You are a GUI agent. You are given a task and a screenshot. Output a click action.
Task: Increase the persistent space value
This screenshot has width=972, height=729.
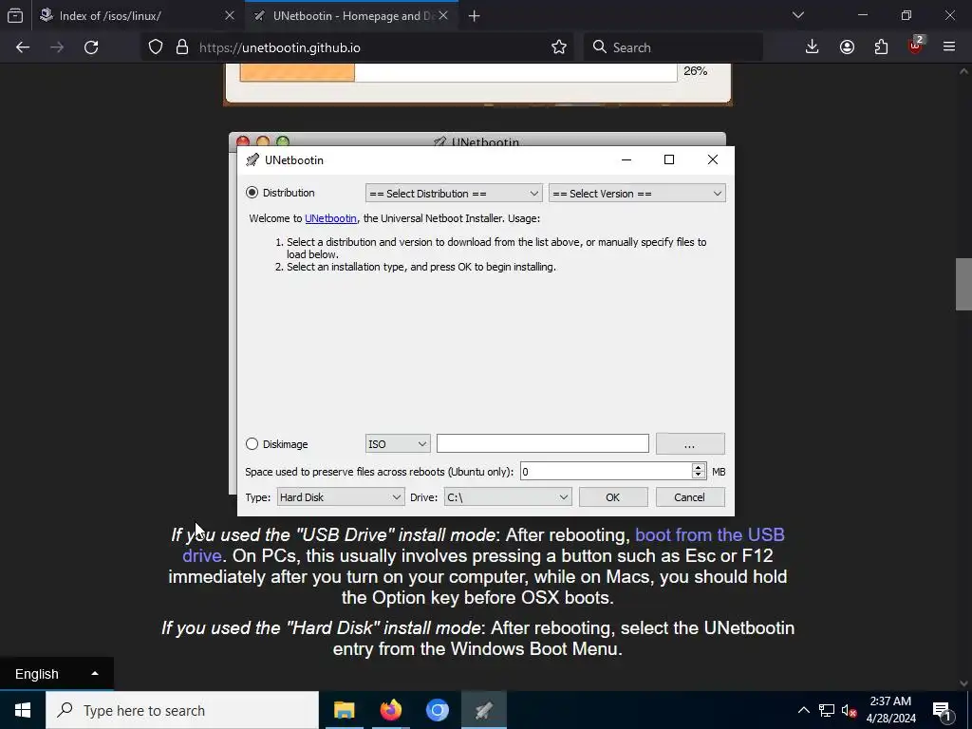point(698,467)
